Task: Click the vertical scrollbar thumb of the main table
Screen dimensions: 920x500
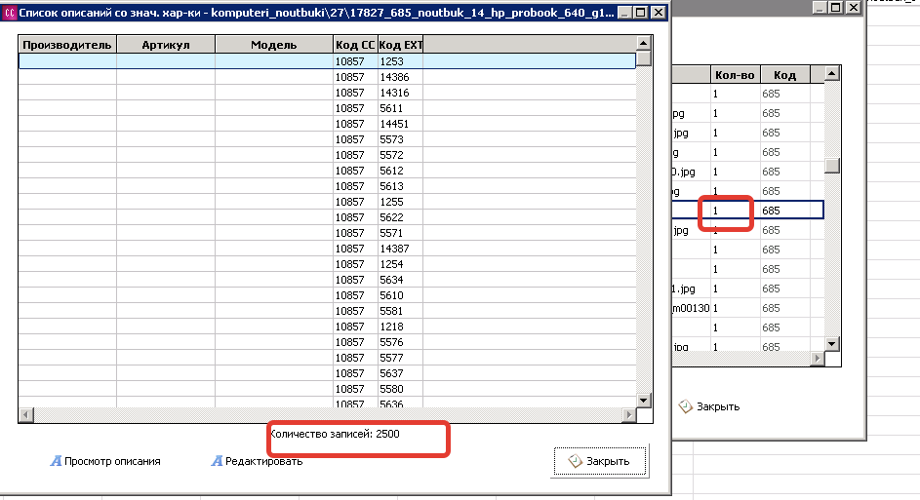Action: (x=644, y=58)
